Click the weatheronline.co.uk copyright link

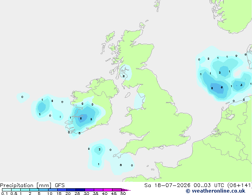coord(215,191)
